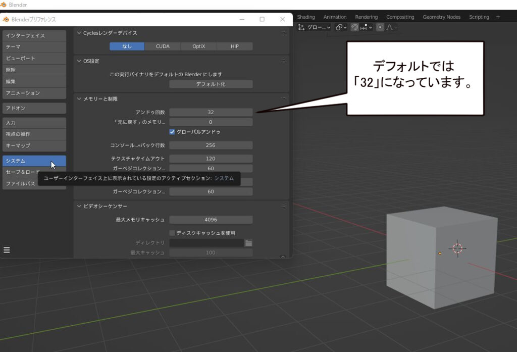Click the アンドゥ回数 field showing 32
517x352 pixels.
point(211,112)
